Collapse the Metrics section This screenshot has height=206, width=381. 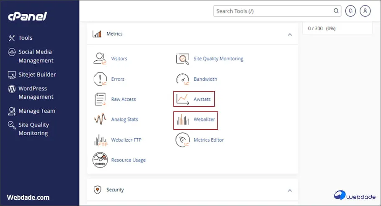(x=290, y=34)
